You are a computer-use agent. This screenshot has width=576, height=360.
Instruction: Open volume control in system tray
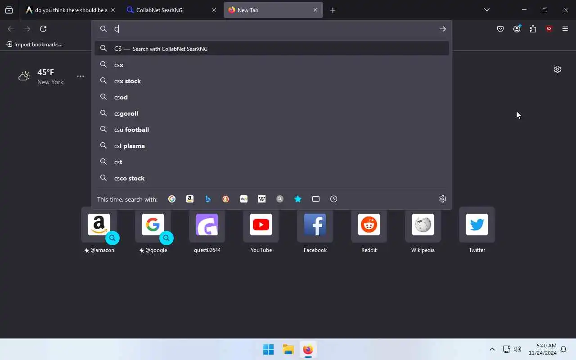517,349
